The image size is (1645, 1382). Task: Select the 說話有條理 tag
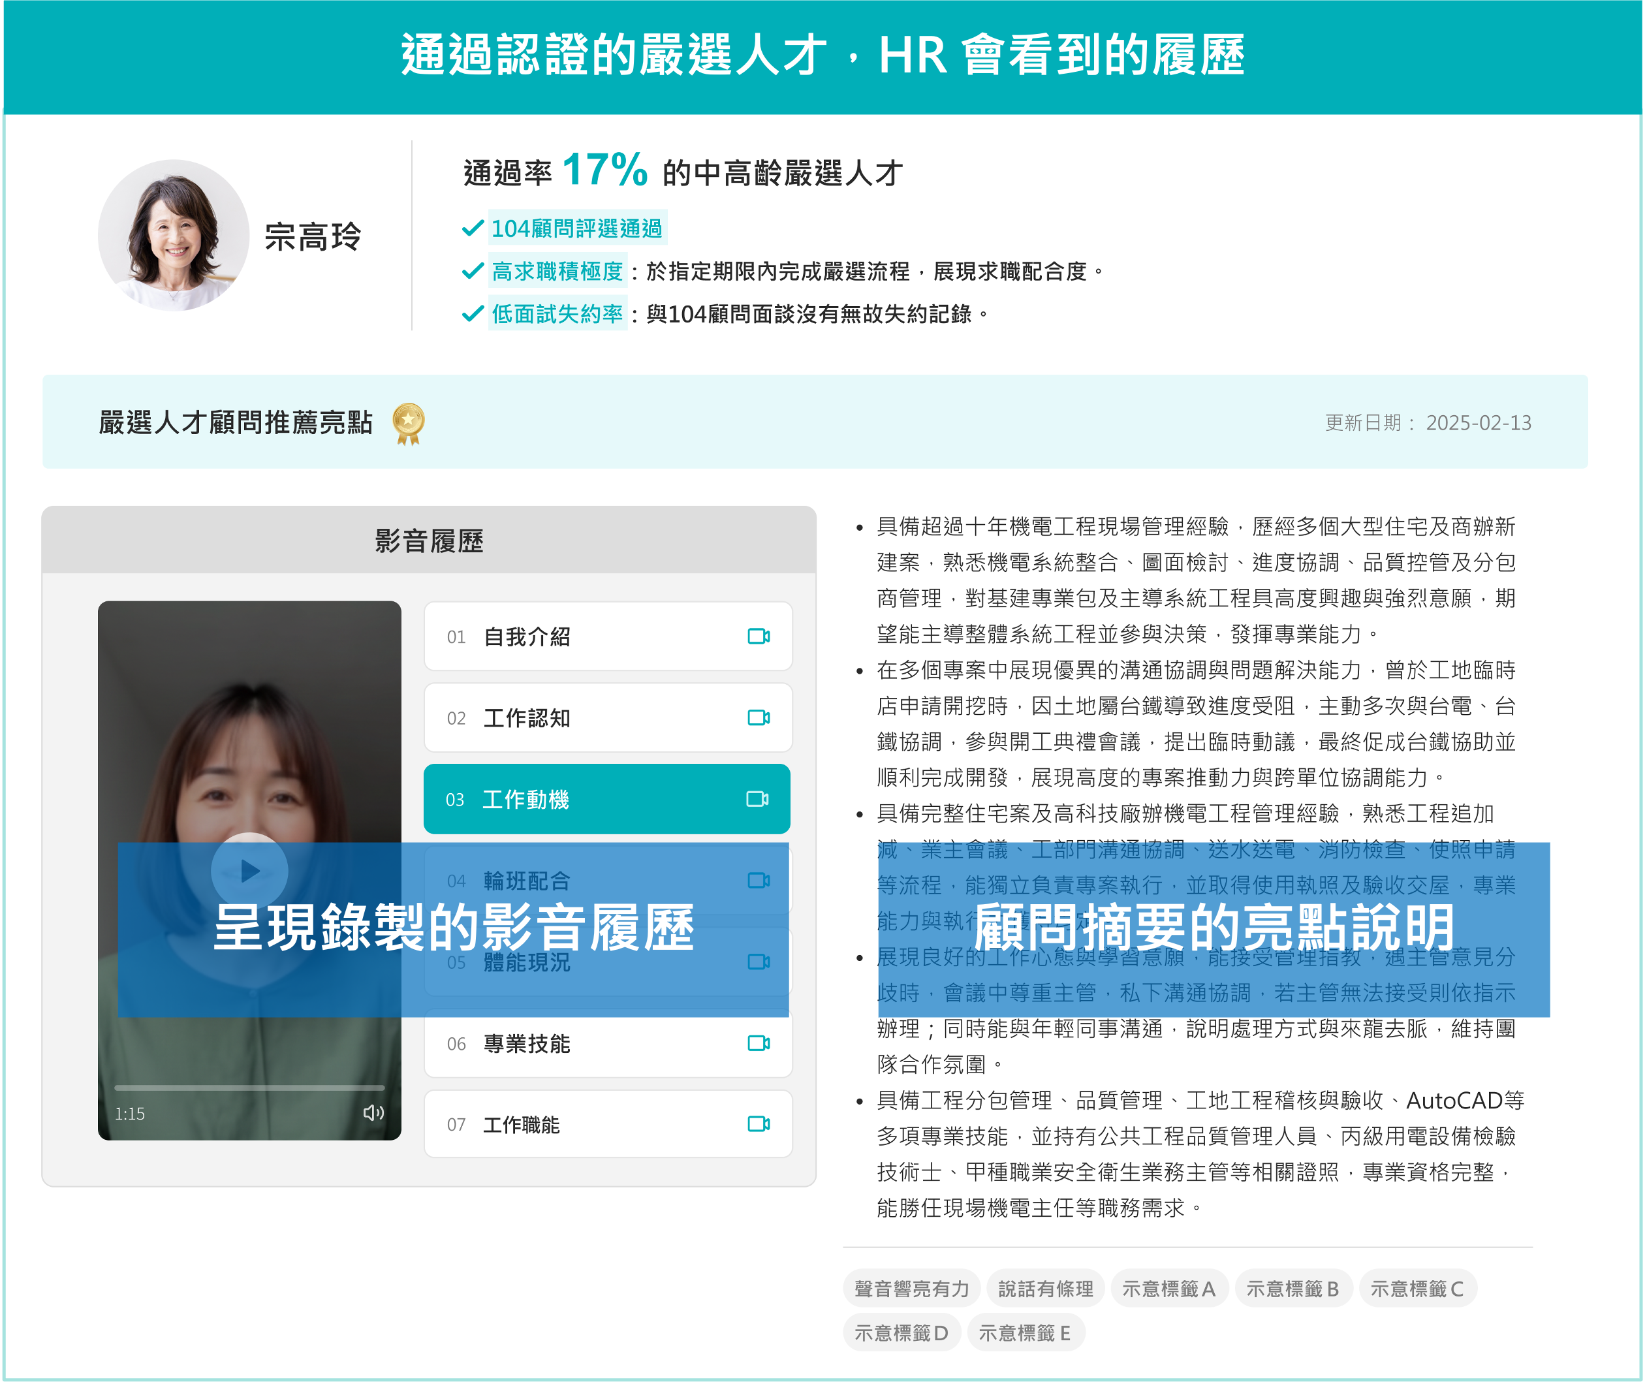[x=1046, y=1289]
